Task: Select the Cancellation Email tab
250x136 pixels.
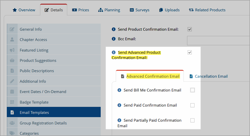Action: coord(208,76)
